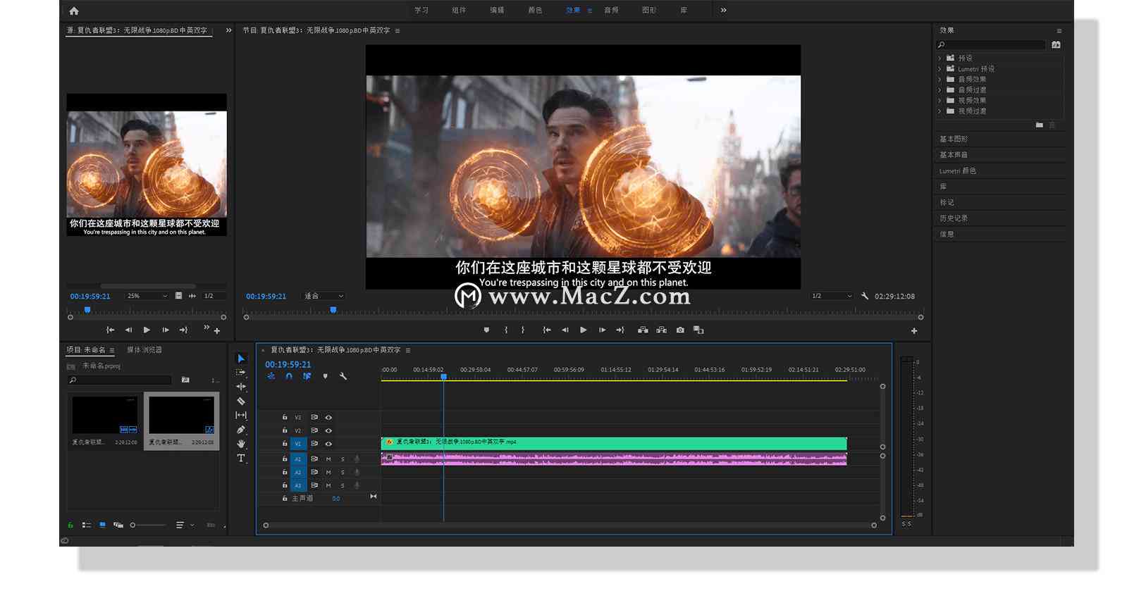This screenshot has width=1146, height=591.
Task: Mark In point in Program monitor
Action: (505, 330)
